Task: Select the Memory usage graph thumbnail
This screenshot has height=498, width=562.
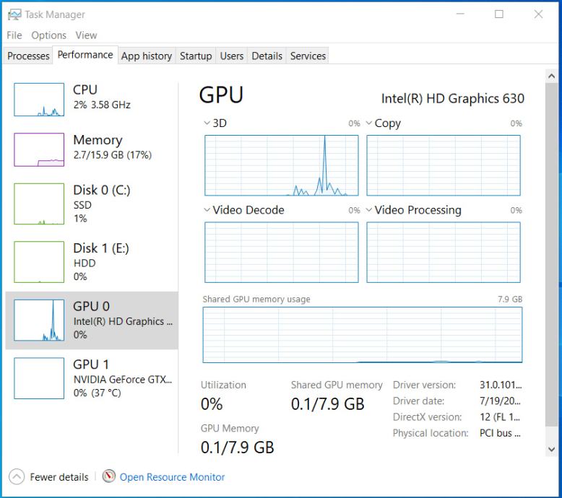Action: point(39,149)
